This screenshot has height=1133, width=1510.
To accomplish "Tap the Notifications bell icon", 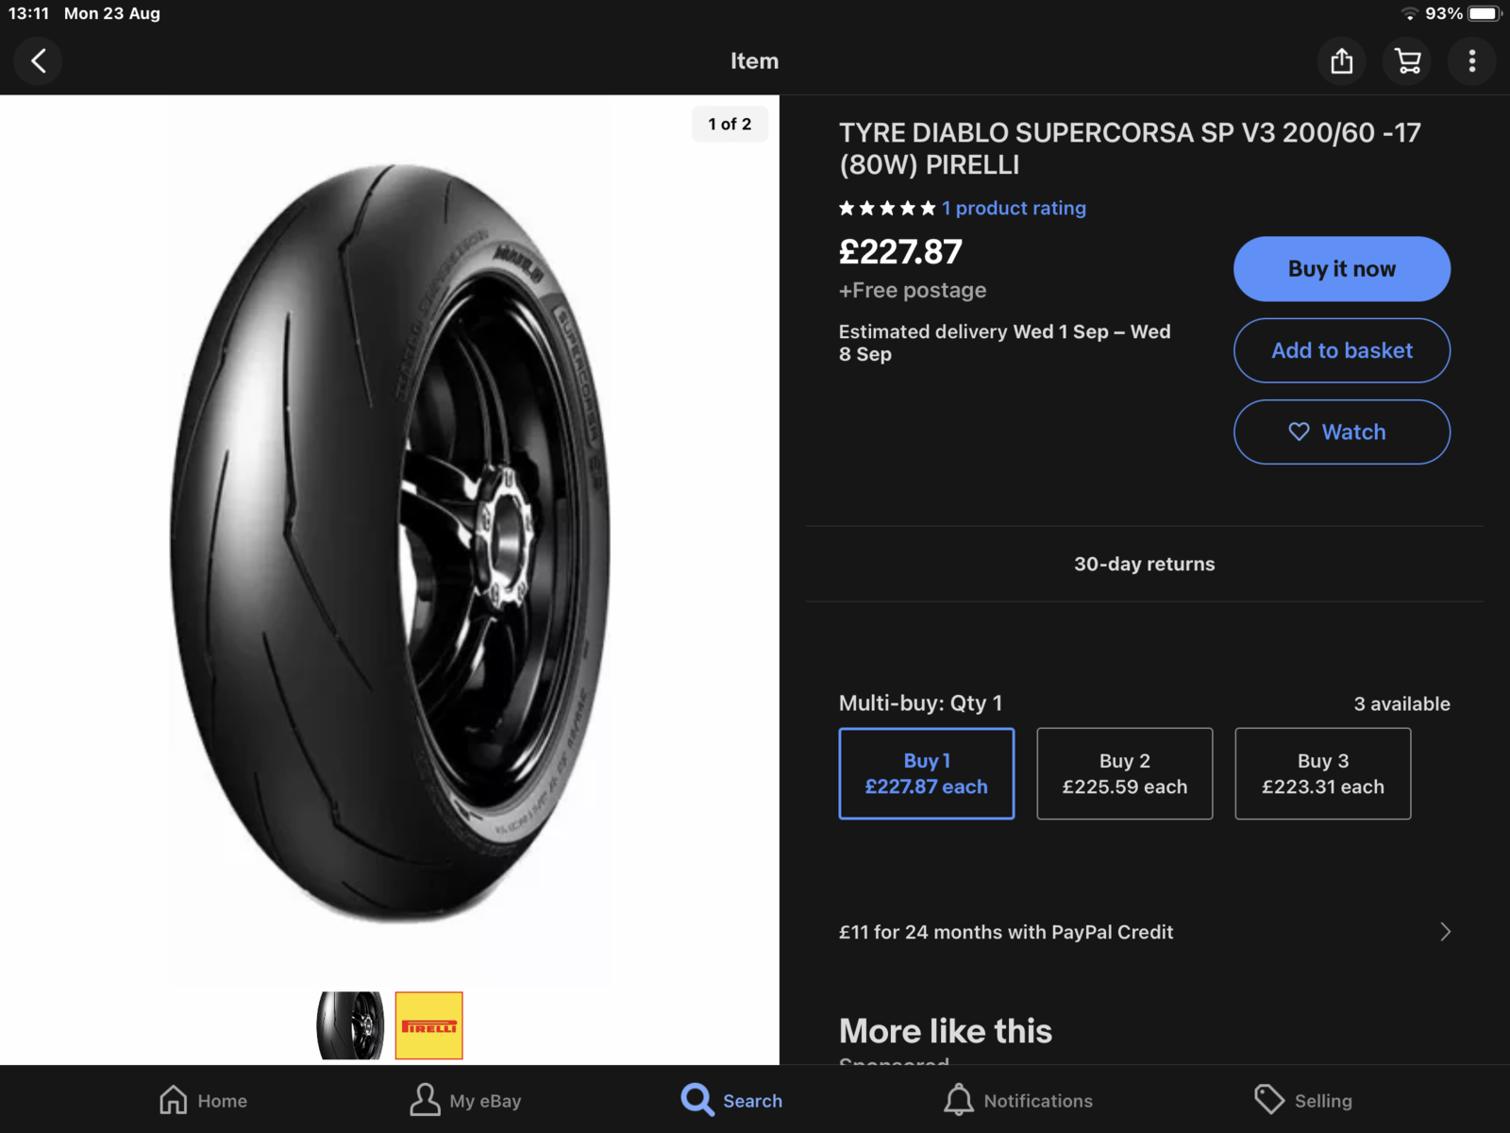I will 959,1100.
